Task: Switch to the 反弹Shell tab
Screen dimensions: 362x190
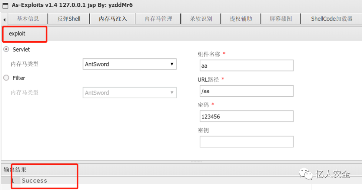Action: coord(69,19)
